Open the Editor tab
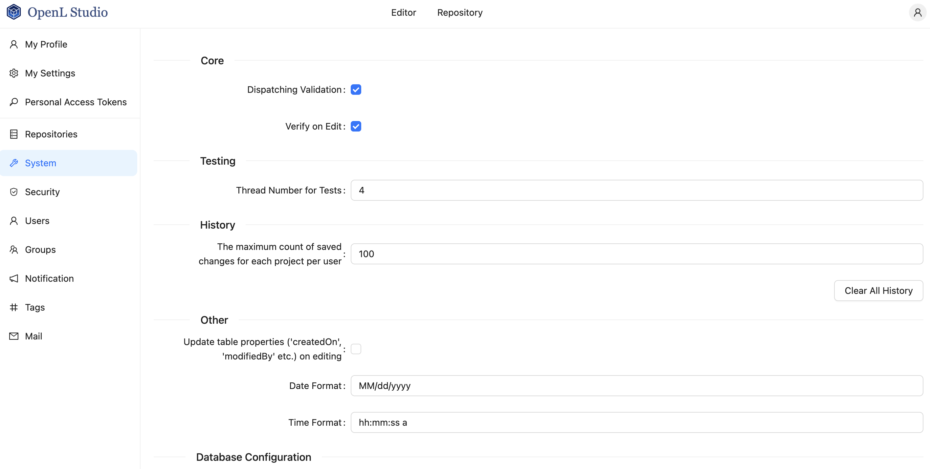The image size is (930, 469). click(x=403, y=12)
